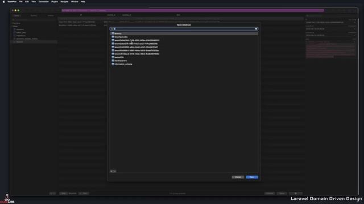Open the File menu
The image size is (364, 204).
point(21,2)
